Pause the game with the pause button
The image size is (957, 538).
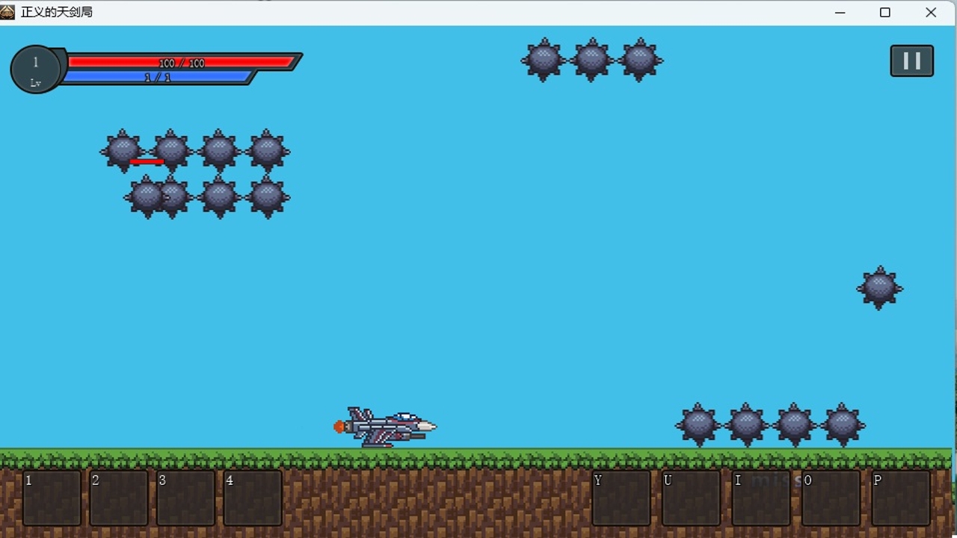tap(911, 61)
